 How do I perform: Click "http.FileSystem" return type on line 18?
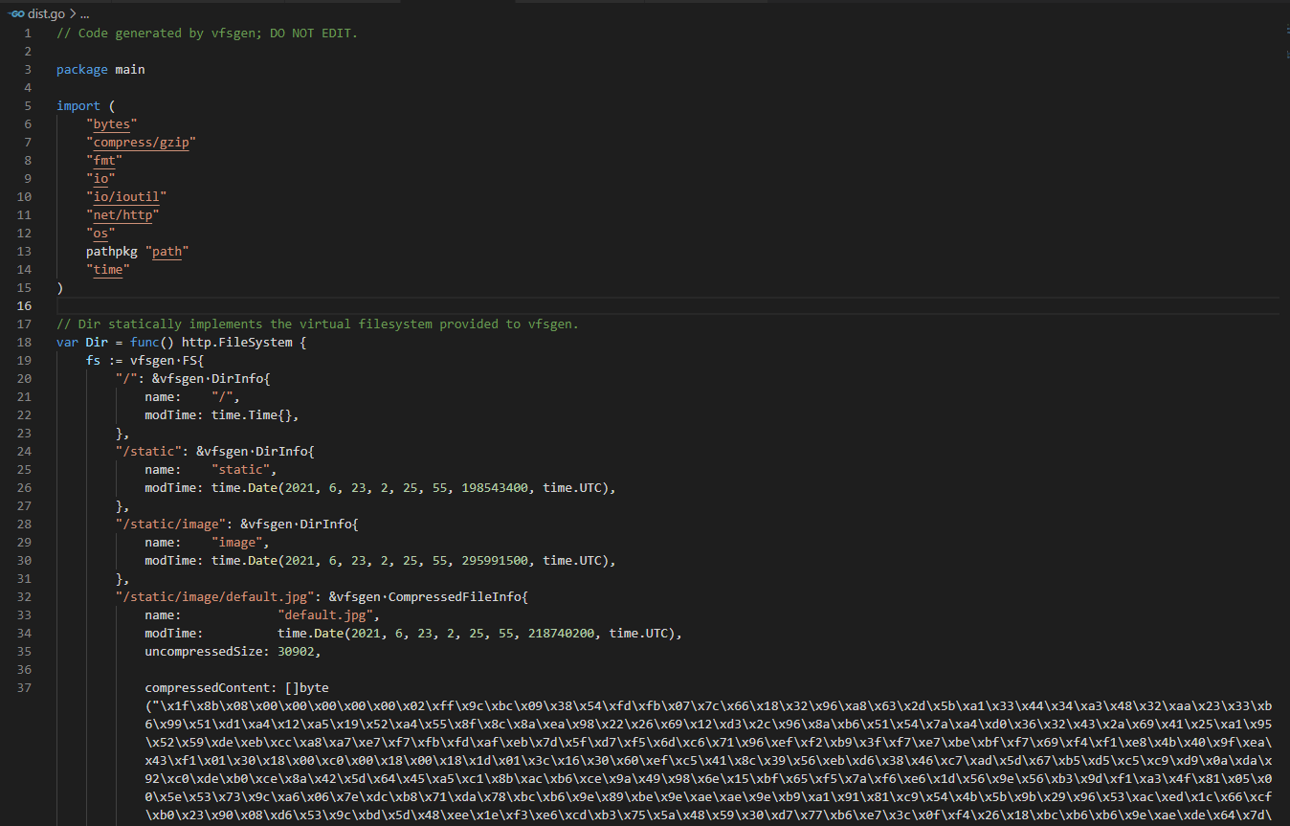(x=236, y=343)
